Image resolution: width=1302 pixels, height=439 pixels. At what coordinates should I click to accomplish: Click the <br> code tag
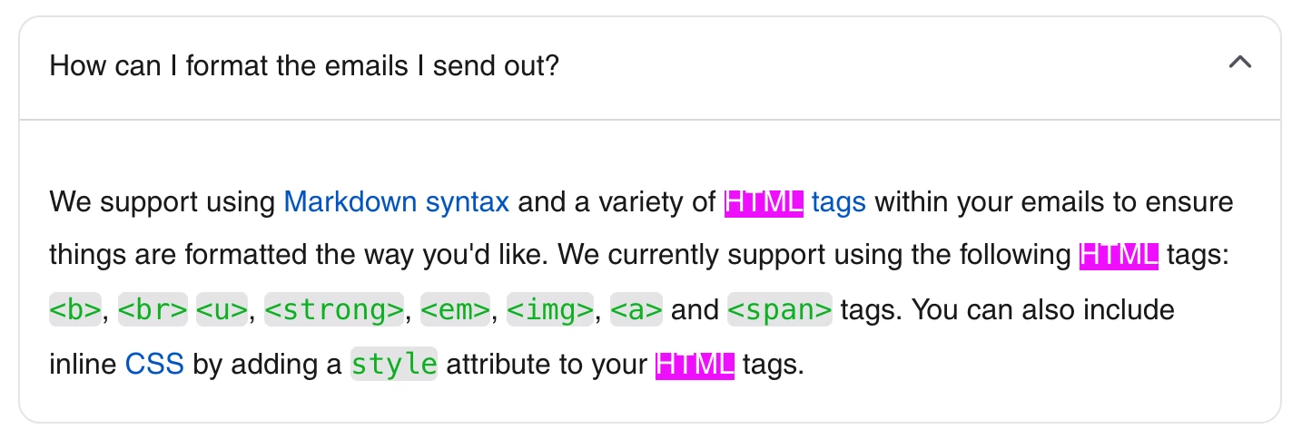(x=153, y=310)
